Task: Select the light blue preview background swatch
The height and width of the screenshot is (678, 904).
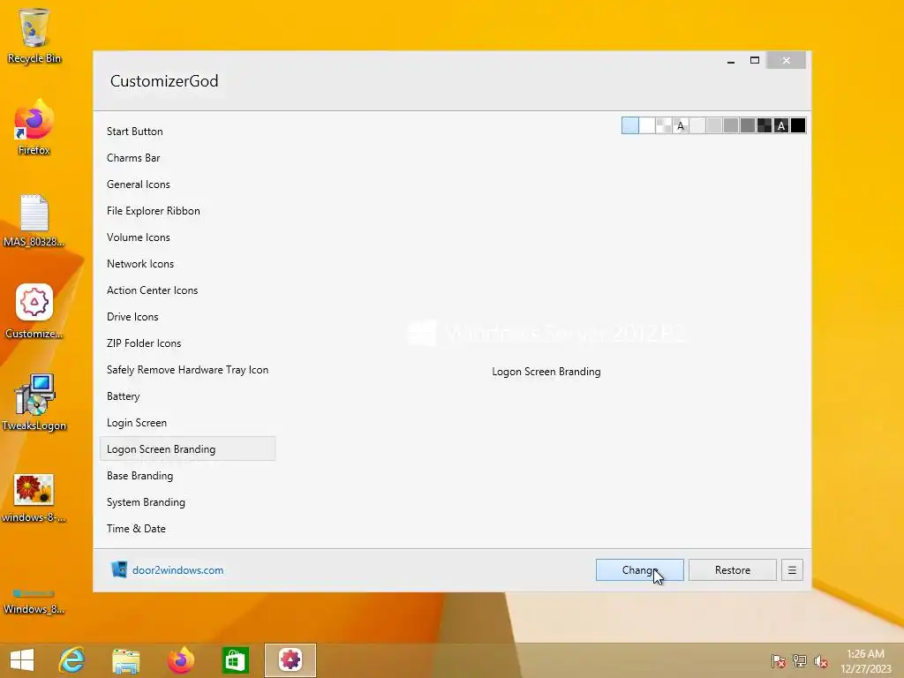Action: (630, 125)
